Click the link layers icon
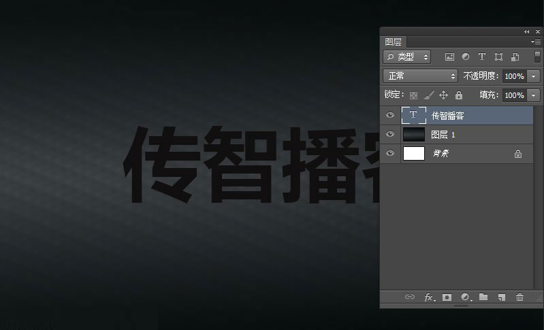 pyautogui.click(x=410, y=297)
